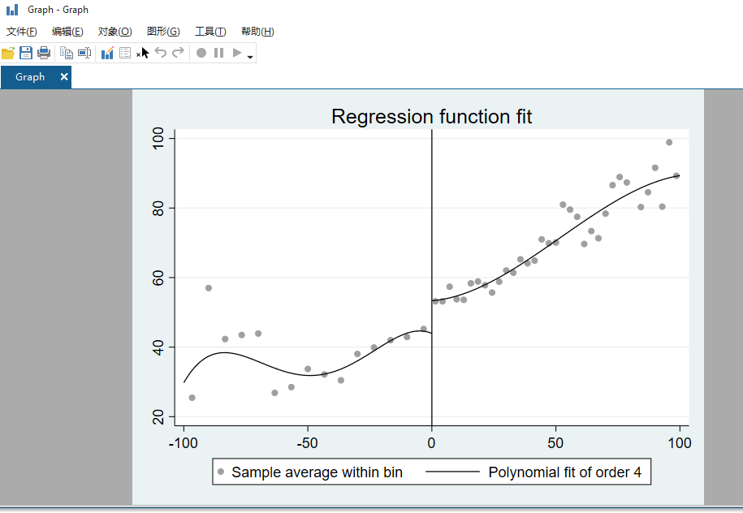Screen dimensions: 743x513
Task: Copy the graph to clipboard
Action: pos(66,52)
